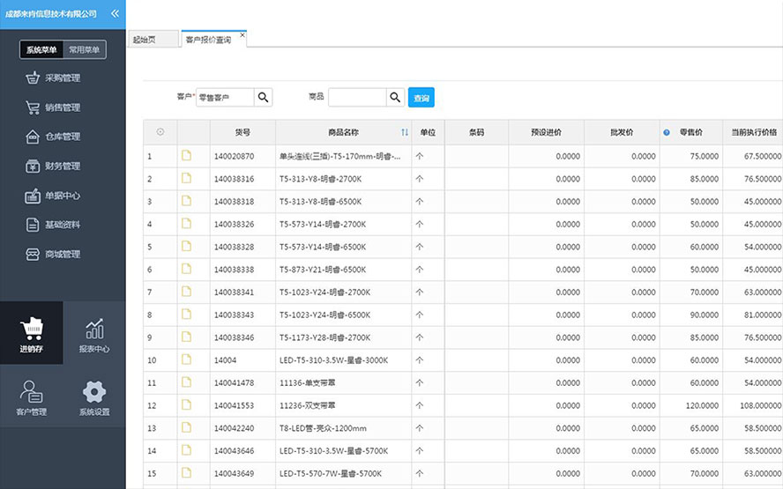Sort by 商品名称 using the sort arrows
The width and height of the screenshot is (783, 489).
[x=405, y=132]
